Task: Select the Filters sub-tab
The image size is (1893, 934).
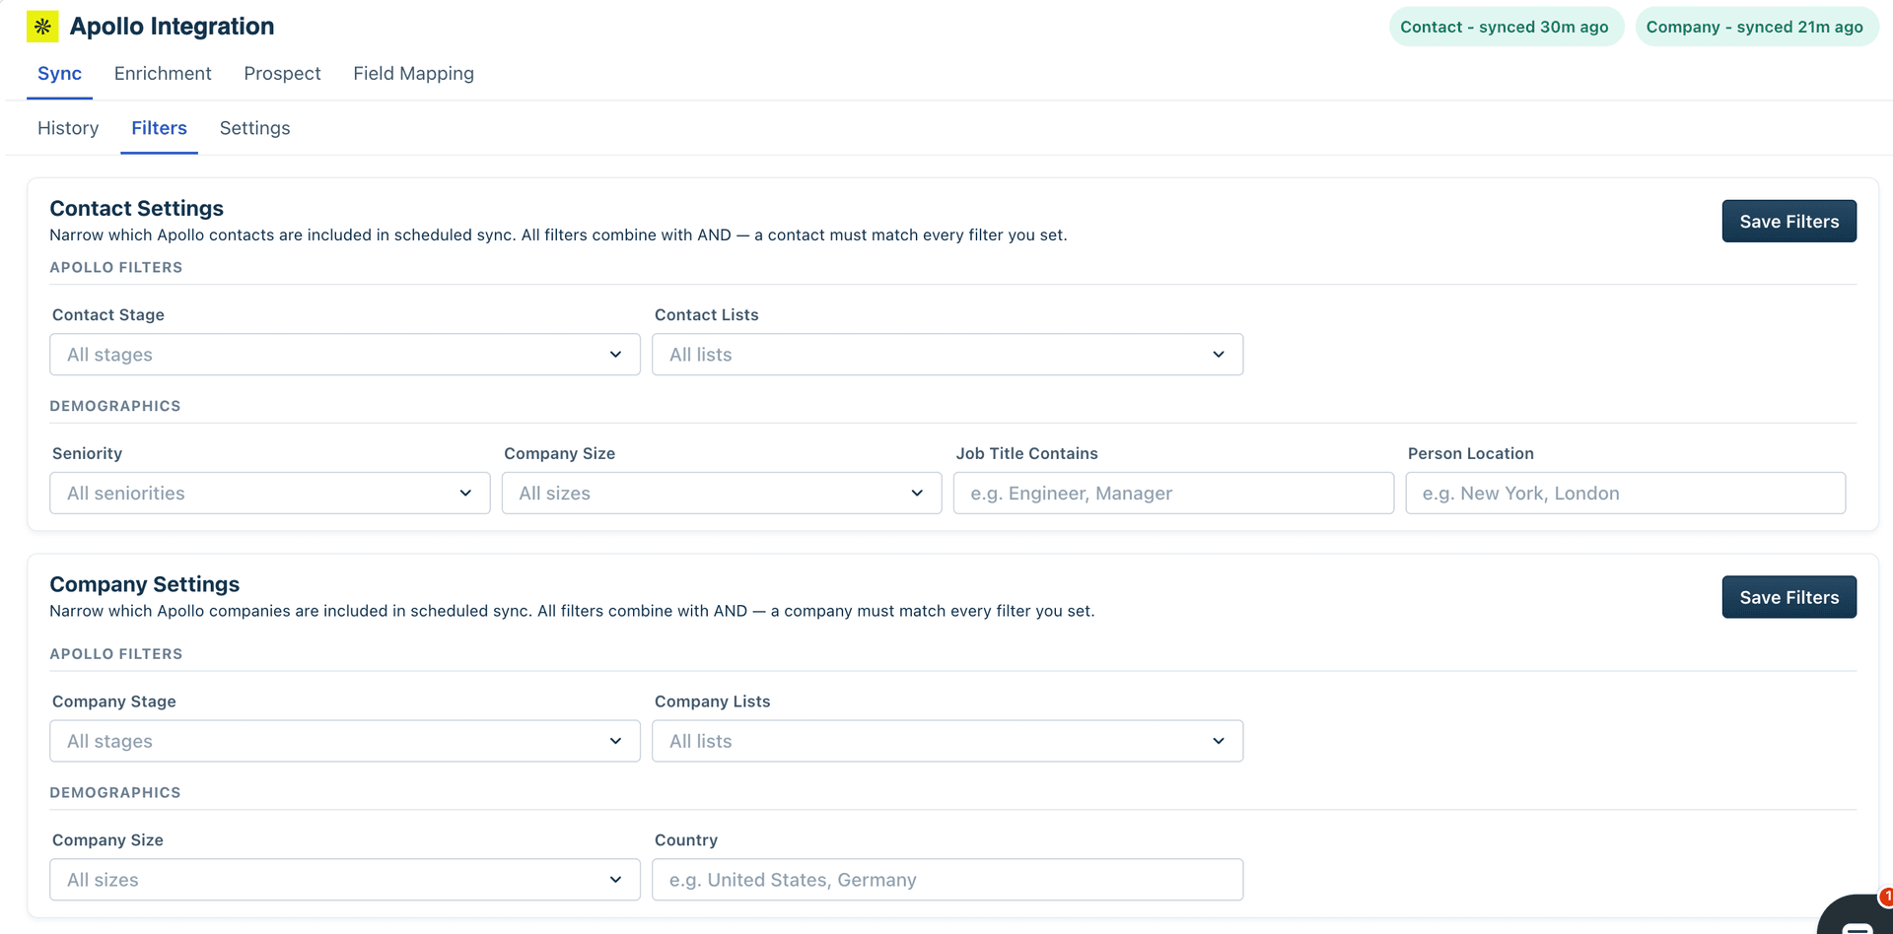Action: tap(159, 128)
